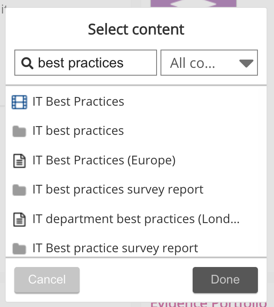Click the folder icon beside IT best practices
The width and height of the screenshot is (274, 307).
[19, 131]
